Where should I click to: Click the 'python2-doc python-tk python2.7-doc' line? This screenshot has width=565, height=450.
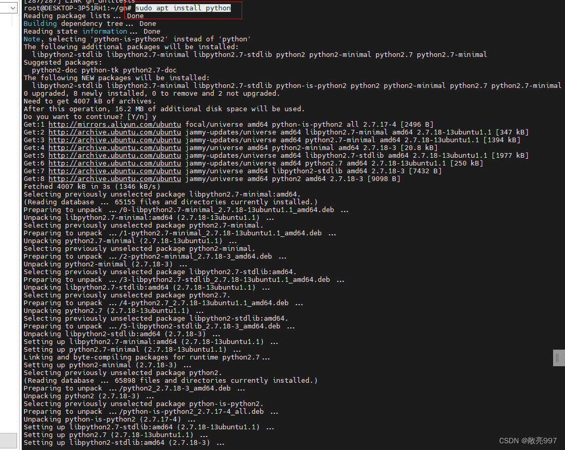pos(104,70)
